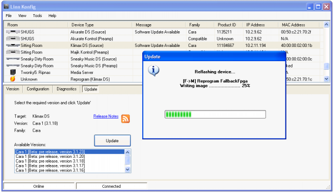Open the Tools menu
333x192 pixels.
click(x=38, y=16)
